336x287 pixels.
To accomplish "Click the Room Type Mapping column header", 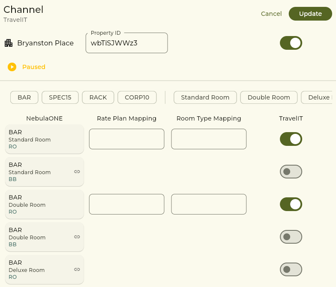I will [x=209, y=118].
